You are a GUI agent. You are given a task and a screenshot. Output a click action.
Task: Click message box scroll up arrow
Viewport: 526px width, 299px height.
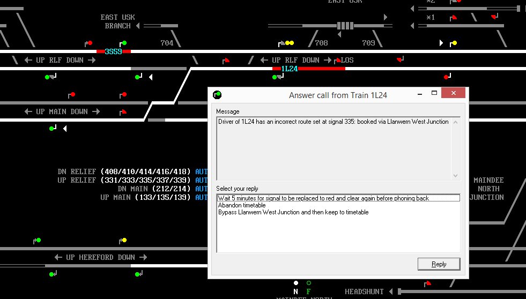(x=455, y=122)
